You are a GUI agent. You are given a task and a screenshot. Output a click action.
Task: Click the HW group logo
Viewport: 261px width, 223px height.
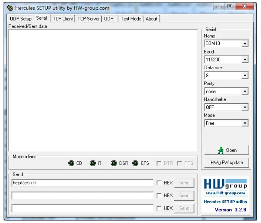click(x=225, y=184)
